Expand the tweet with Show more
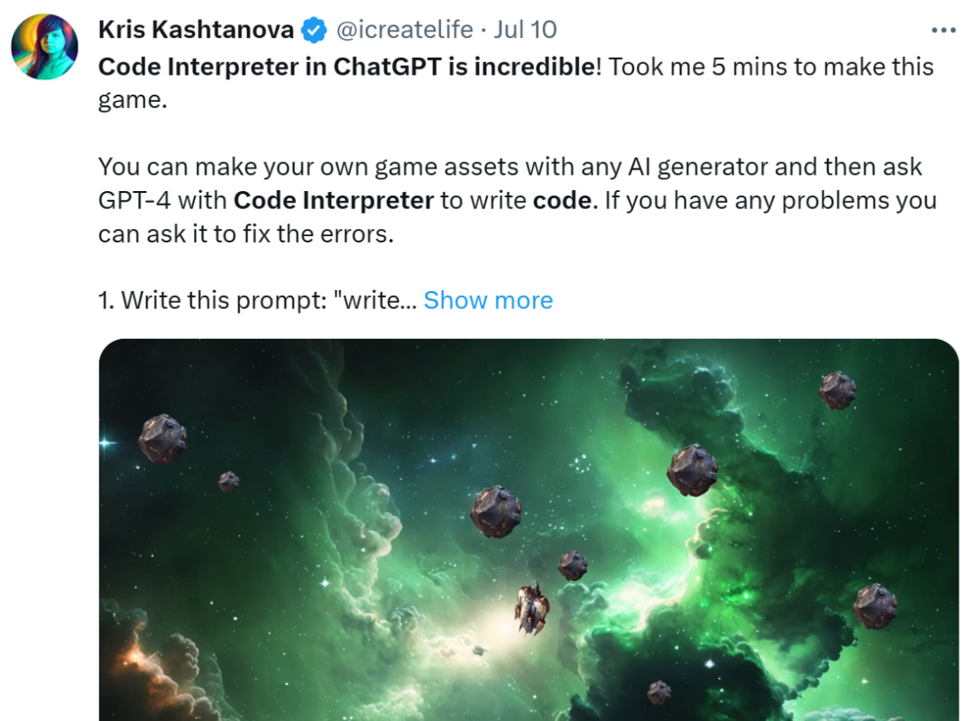The height and width of the screenshot is (721, 974). pyautogui.click(x=488, y=301)
